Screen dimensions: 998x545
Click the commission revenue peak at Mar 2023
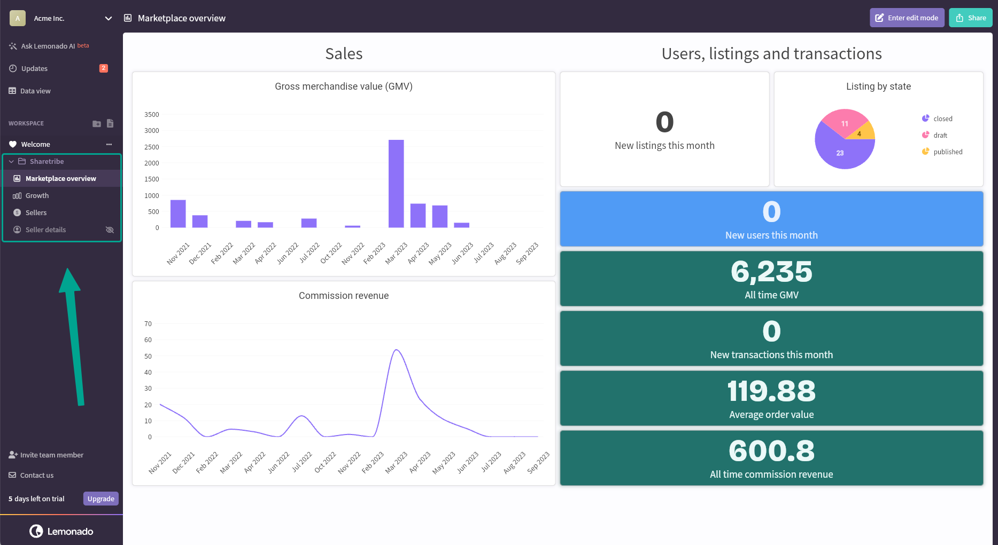(x=396, y=350)
